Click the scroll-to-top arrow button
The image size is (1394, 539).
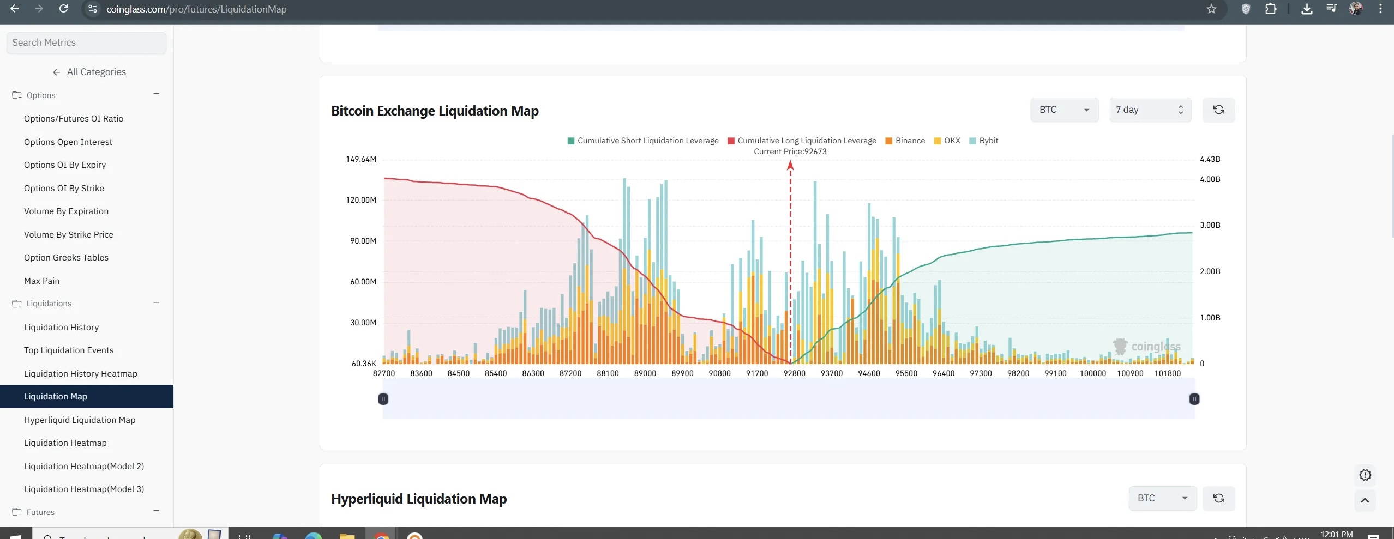click(x=1365, y=500)
